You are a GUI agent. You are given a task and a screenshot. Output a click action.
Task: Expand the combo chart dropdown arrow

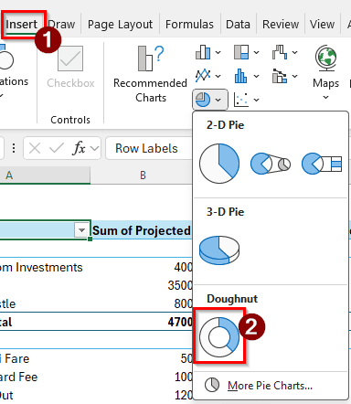tap(295, 76)
